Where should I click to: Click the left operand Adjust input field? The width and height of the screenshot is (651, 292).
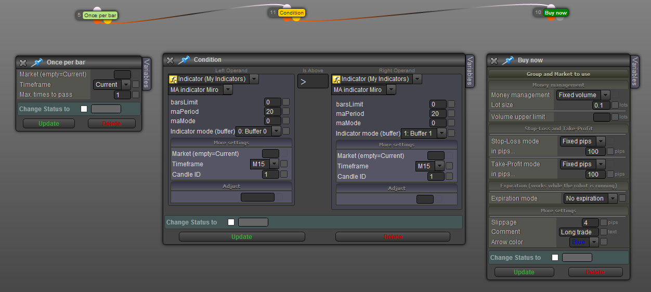click(x=257, y=197)
